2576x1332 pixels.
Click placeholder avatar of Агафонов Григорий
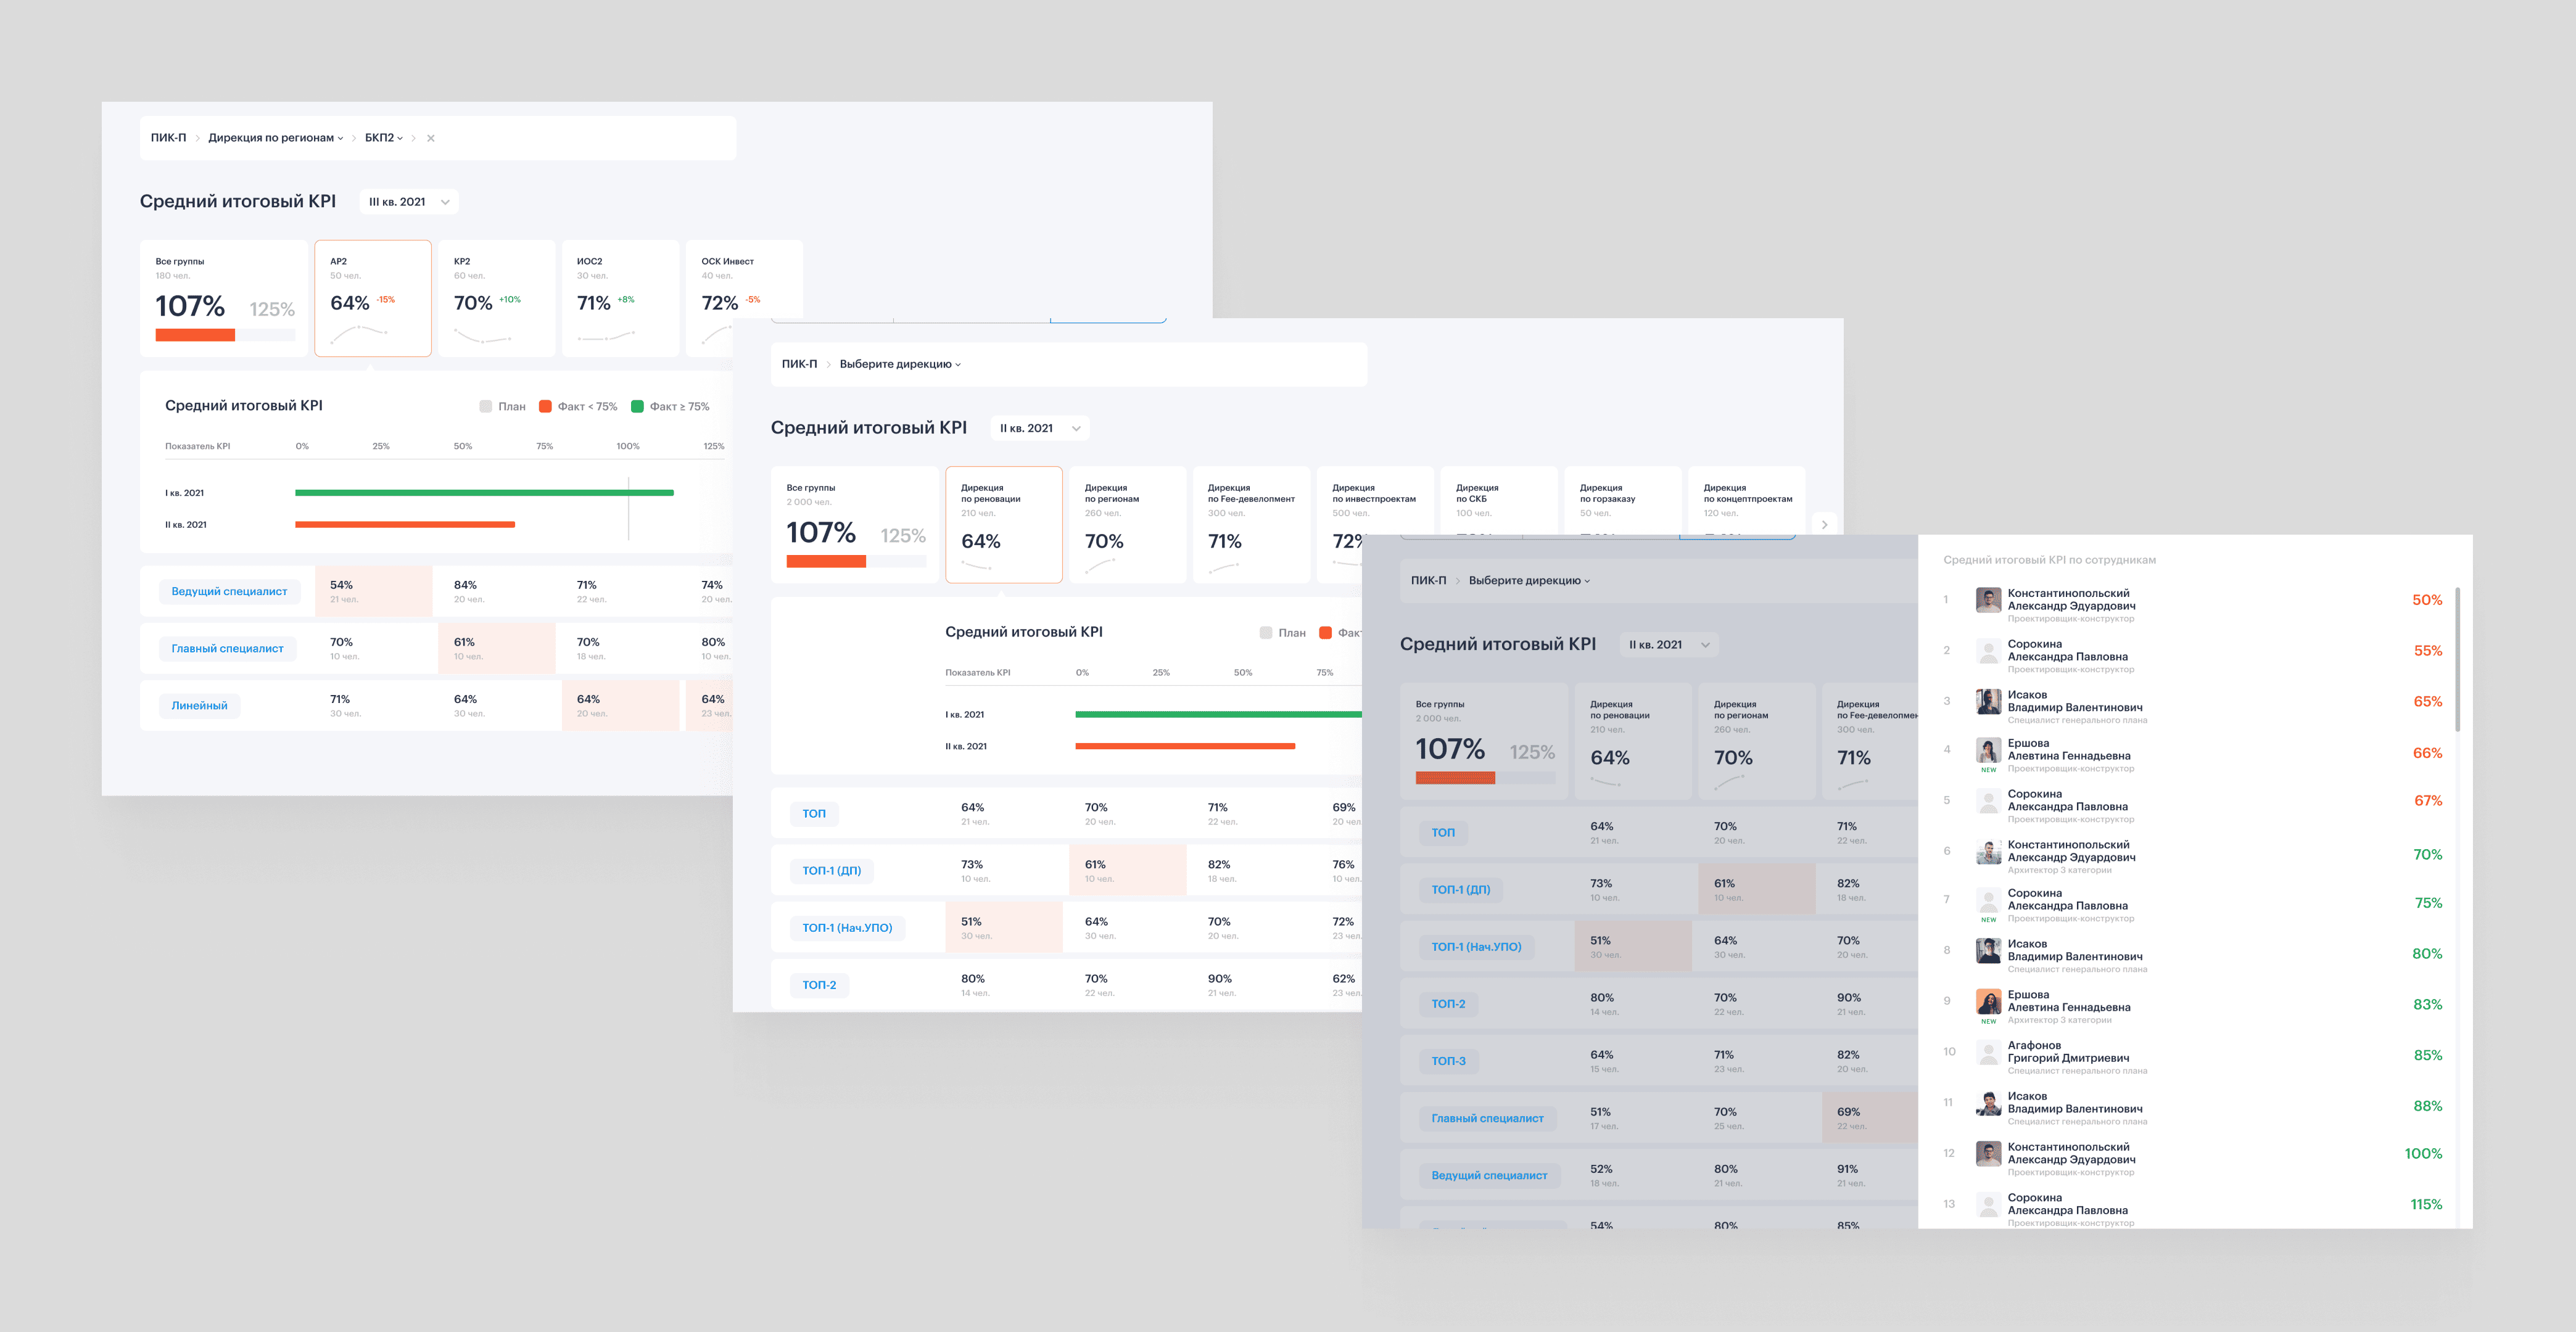(x=1988, y=1052)
